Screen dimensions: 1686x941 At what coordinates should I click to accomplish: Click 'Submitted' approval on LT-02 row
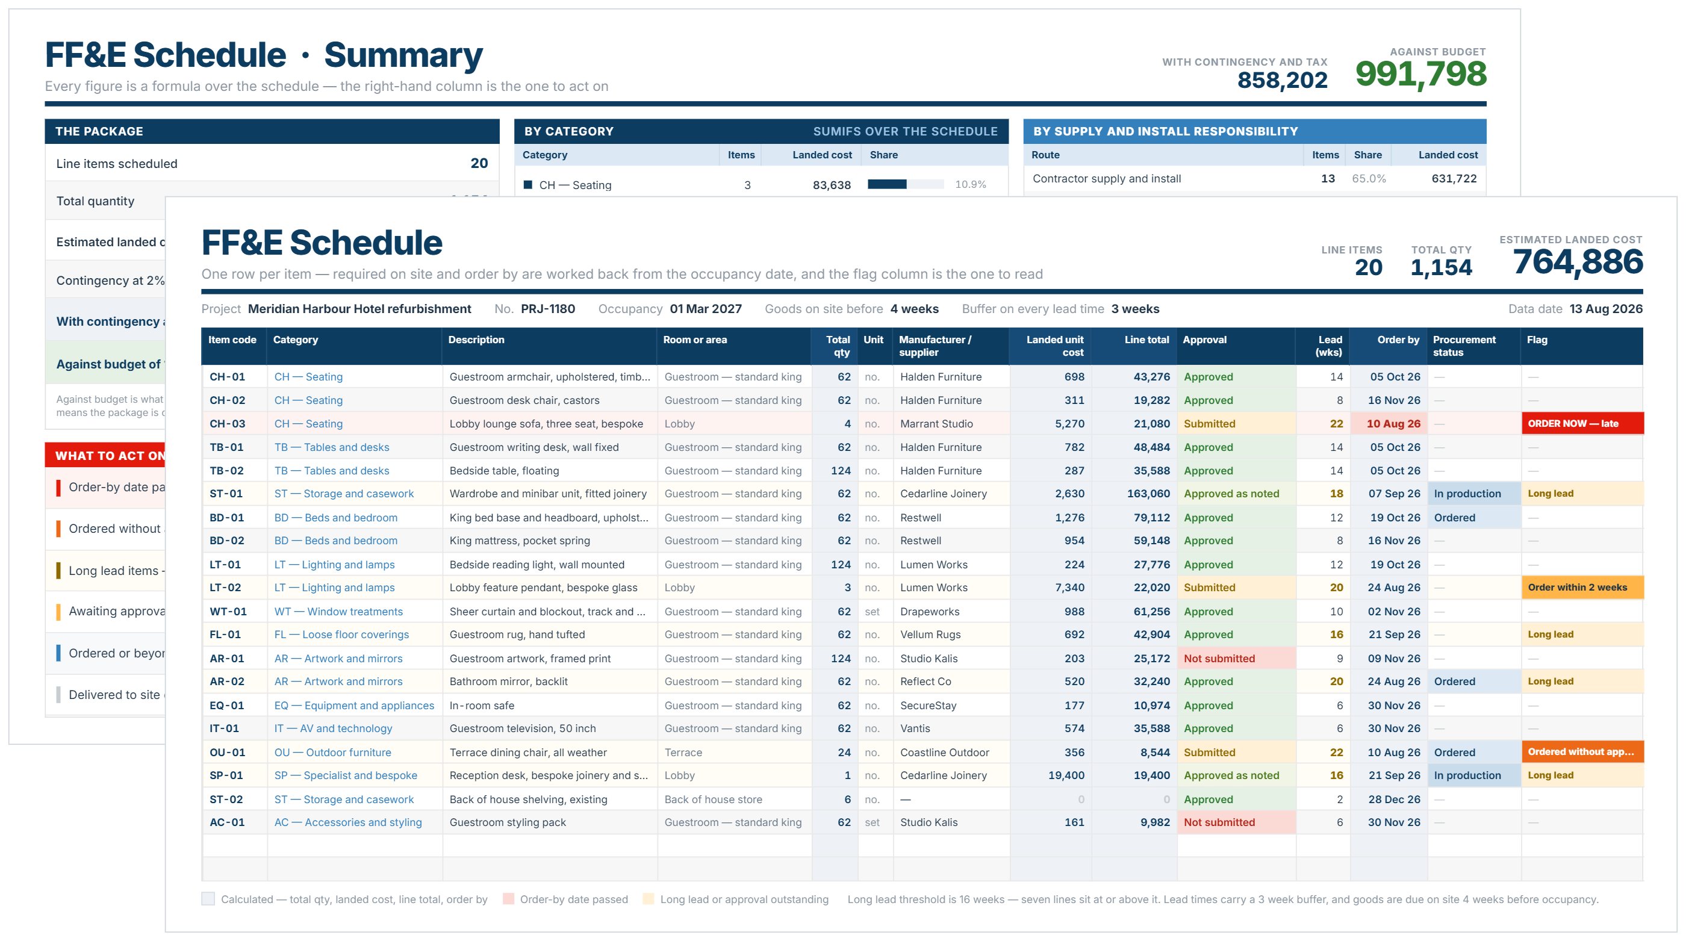point(1236,588)
